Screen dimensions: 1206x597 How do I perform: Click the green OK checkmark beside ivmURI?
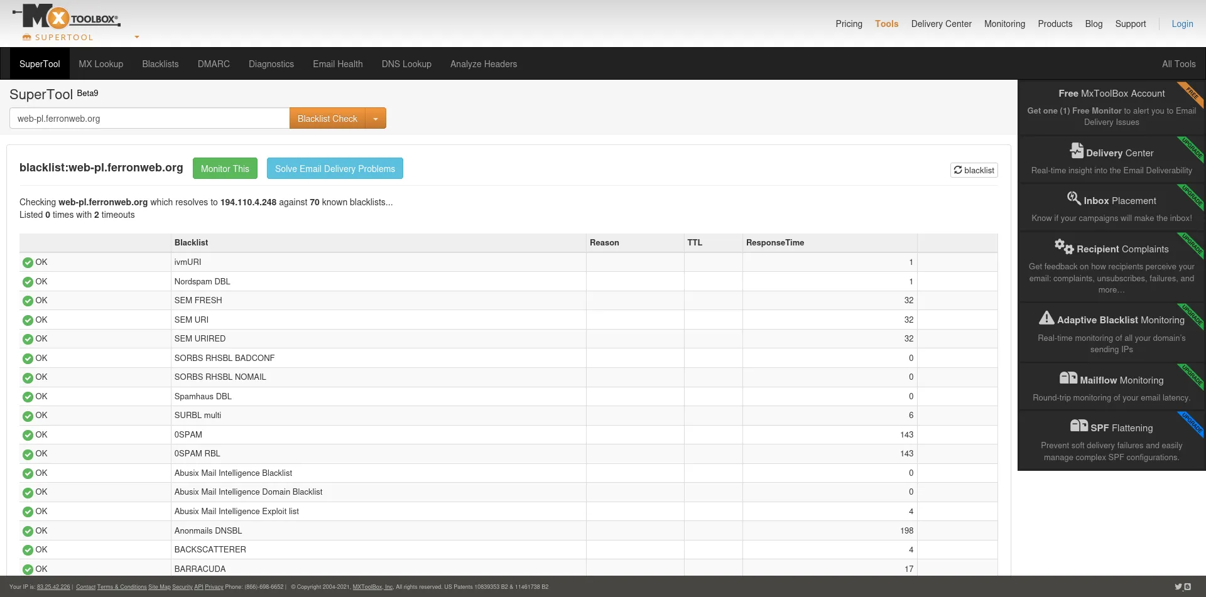pyautogui.click(x=27, y=262)
